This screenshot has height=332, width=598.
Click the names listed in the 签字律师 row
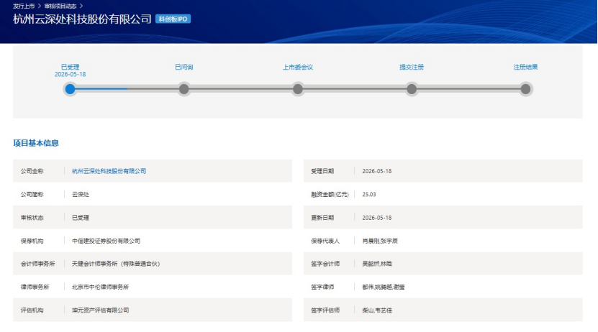pyautogui.click(x=384, y=287)
